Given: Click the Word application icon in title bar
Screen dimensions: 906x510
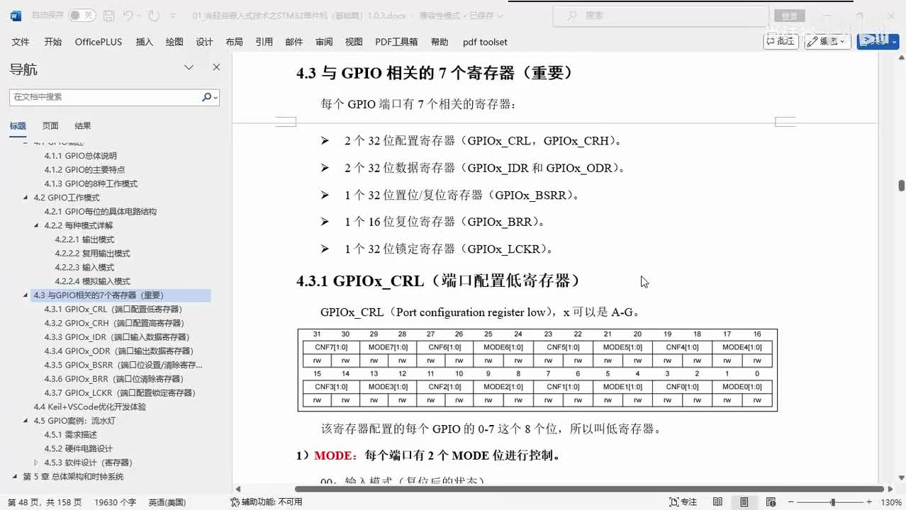Looking at the screenshot, I should coord(16,16).
